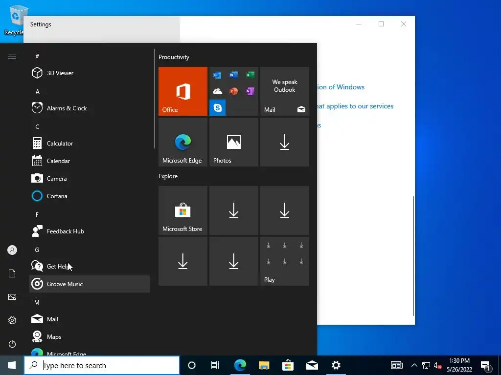Jump to the # letter header
501x375 pixels.
(x=37, y=56)
